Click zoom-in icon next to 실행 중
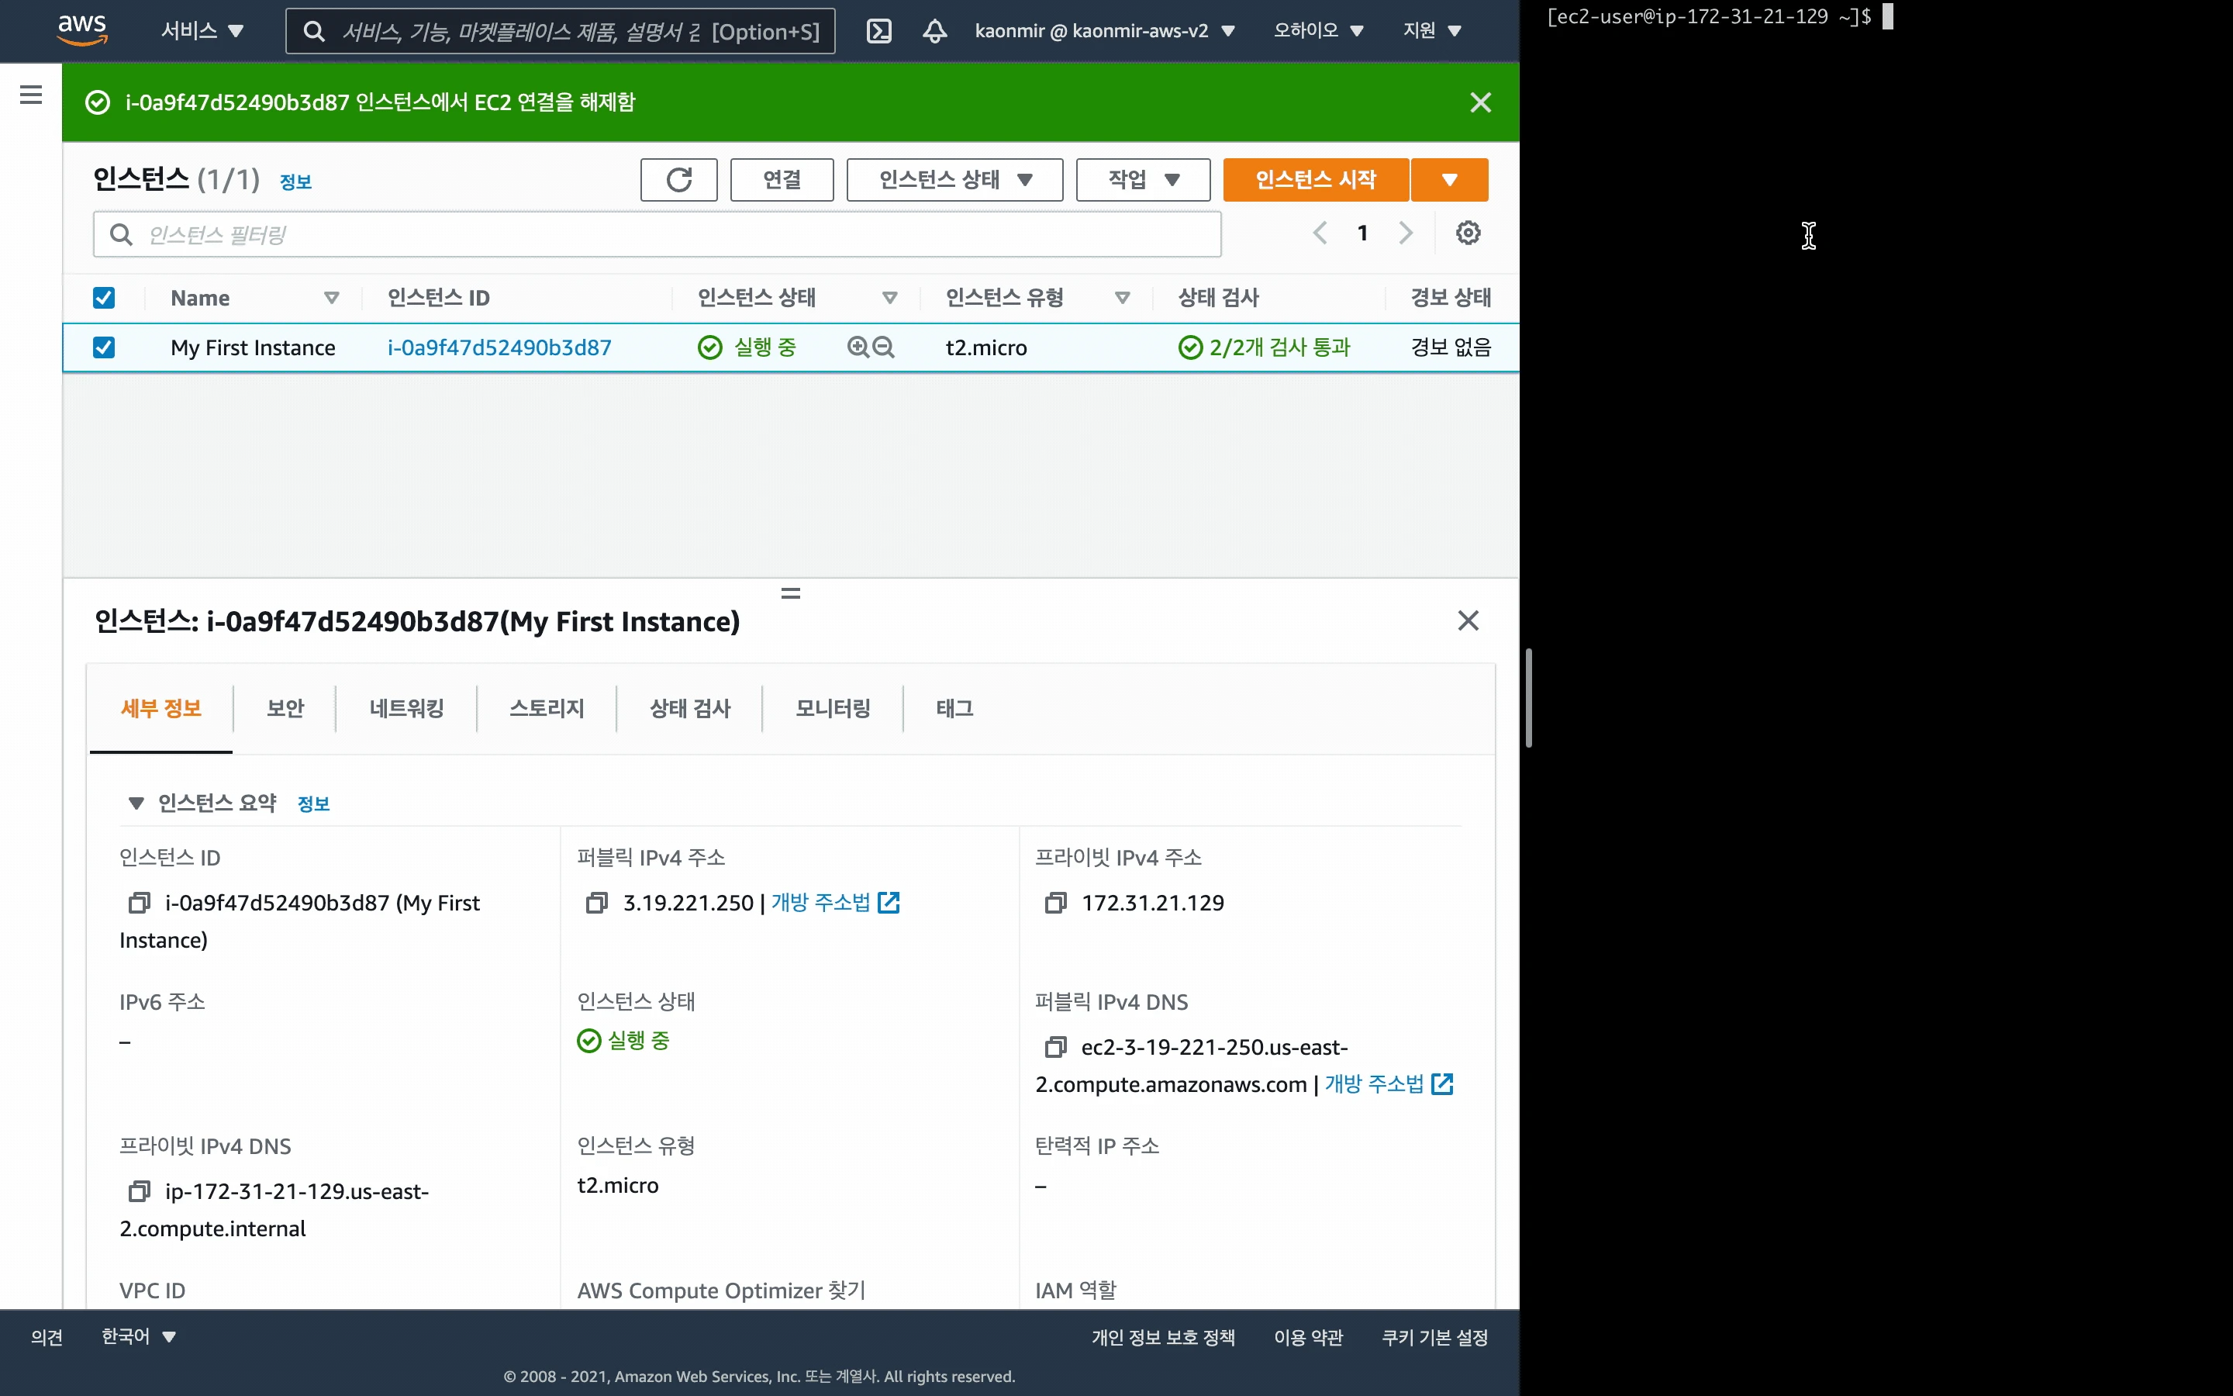Screen dimensions: 2233x1396 click(858, 347)
